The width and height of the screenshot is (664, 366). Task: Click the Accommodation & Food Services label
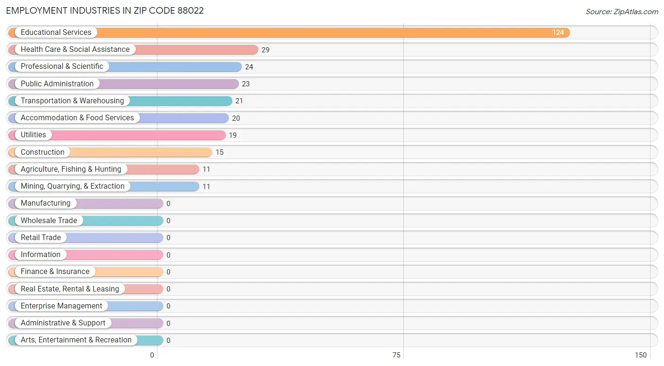[77, 117]
